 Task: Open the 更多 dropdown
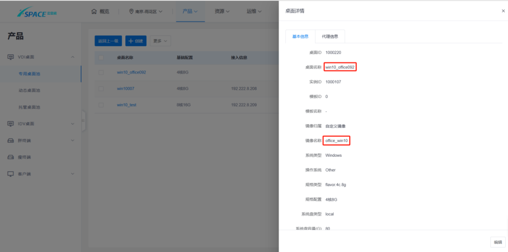point(160,41)
